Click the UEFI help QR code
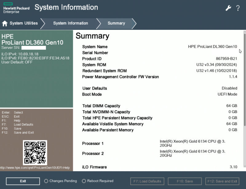This screenshot has width=246, height=189. pos(35,153)
